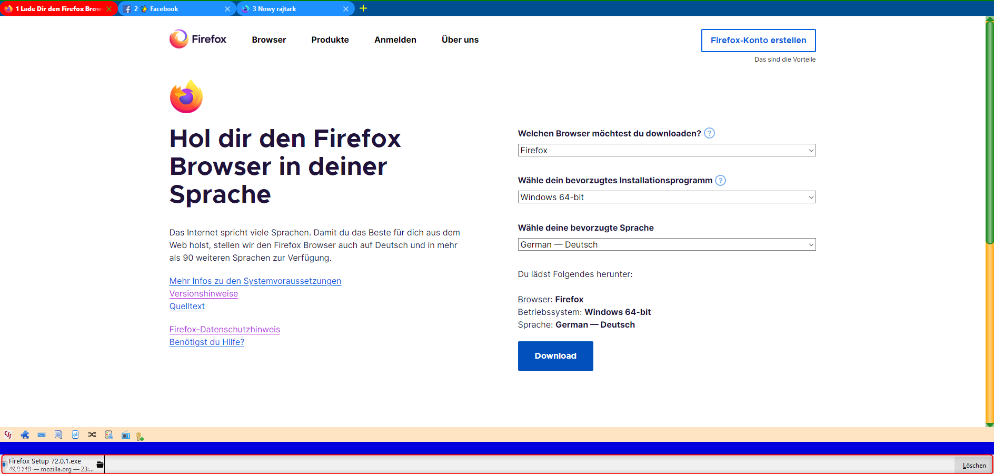Click the checklist and chart icon
Image resolution: width=994 pixels, height=474 pixels.
109,434
